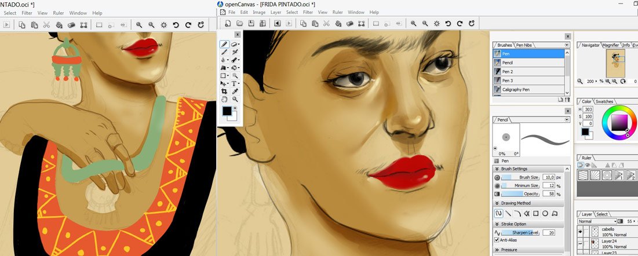Choose the Gradient tool in the toolbox
638x256 pixels.
pyautogui.click(x=224, y=68)
